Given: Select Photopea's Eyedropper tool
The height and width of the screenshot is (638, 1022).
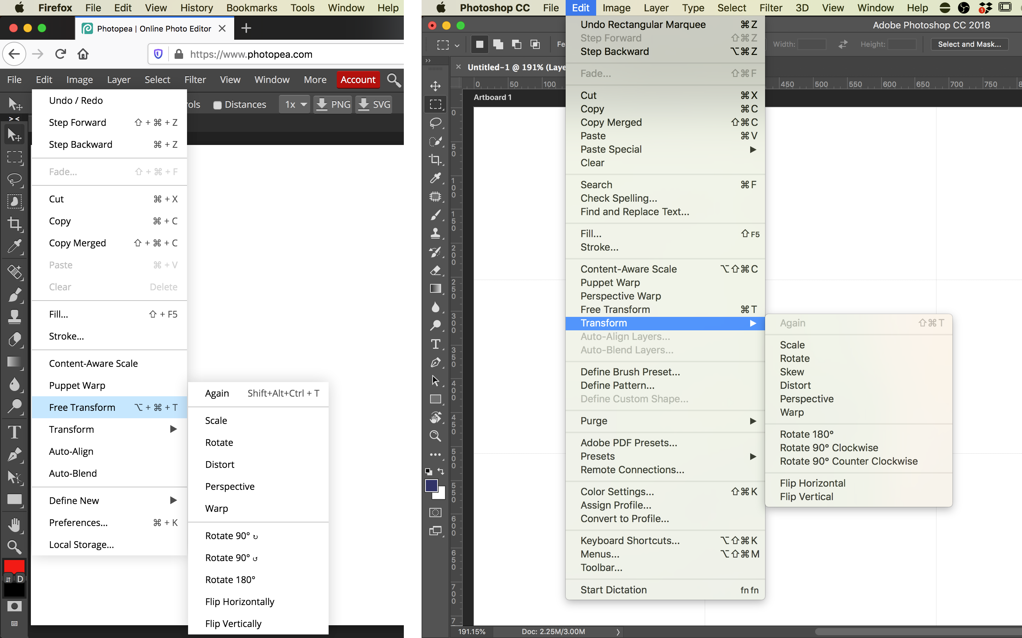Looking at the screenshot, I should tap(14, 246).
